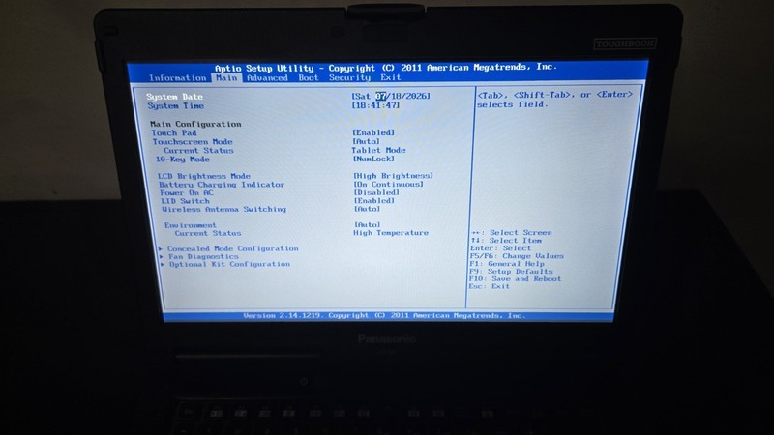The height and width of the screenshot is (435, 774).
Task: Change Environment Auto value
Action: (368, 224)
